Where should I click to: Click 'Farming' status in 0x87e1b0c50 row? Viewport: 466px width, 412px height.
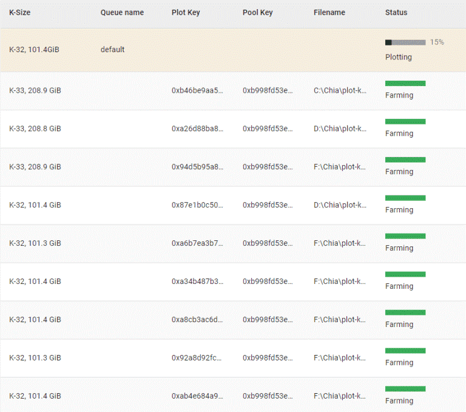coord(399,210)
